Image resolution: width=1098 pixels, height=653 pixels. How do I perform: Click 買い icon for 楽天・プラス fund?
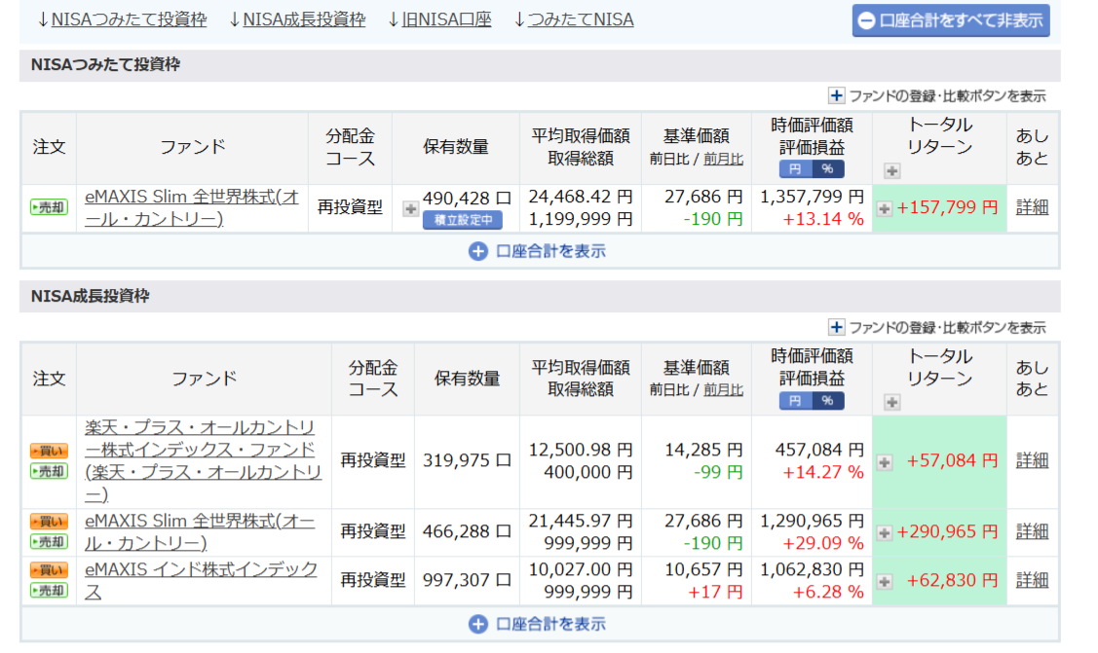(x=49, y=451)
